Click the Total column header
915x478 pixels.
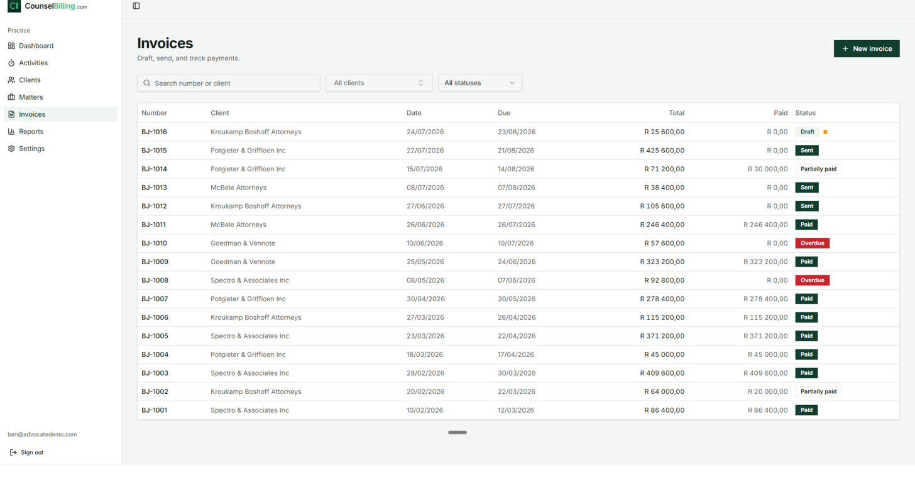[x=677, y=113]
